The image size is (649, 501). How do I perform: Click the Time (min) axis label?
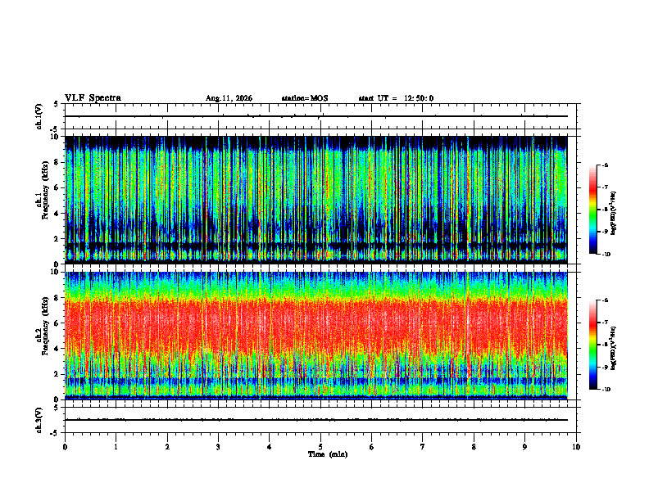328,454
